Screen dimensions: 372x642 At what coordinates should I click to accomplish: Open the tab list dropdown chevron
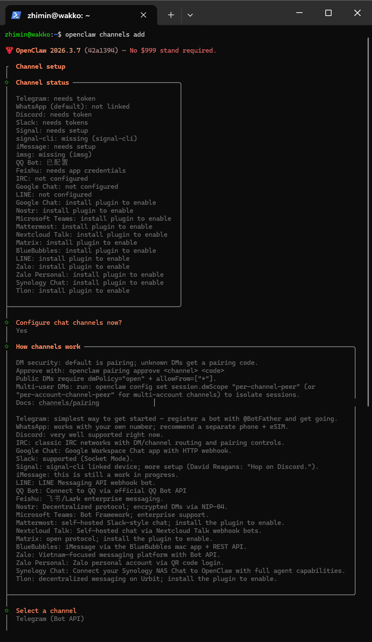190,14
